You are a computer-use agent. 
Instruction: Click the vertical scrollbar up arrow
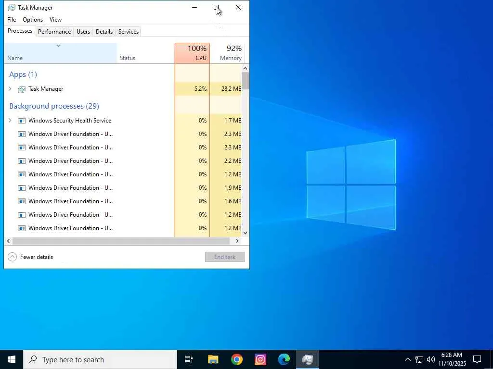(x=245, y=68)
